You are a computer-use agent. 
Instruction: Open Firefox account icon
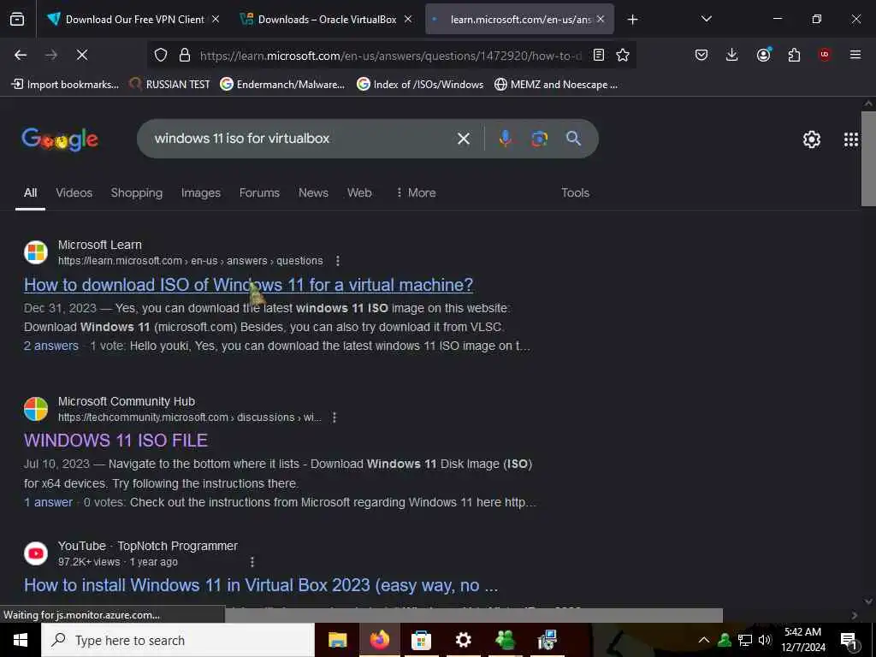point(763,54)
